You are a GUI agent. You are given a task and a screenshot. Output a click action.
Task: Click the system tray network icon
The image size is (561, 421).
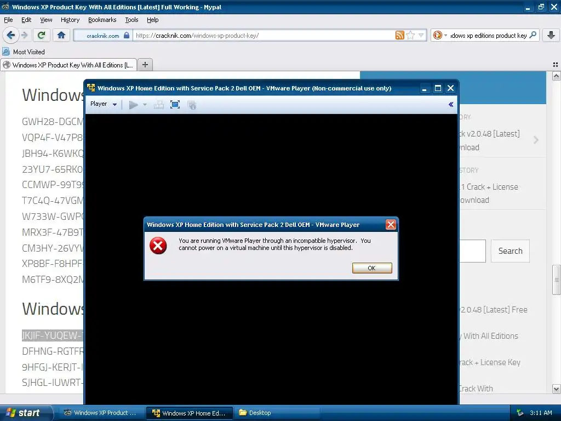click(x=519, y=413)
